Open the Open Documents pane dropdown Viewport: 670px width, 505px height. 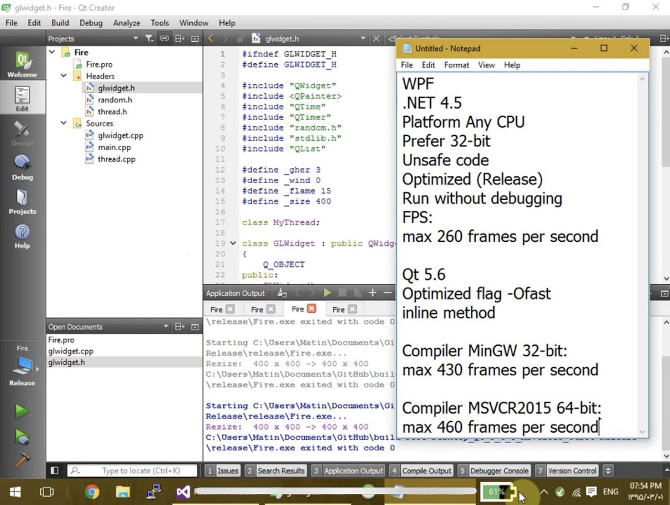click(x=165, y=326)
